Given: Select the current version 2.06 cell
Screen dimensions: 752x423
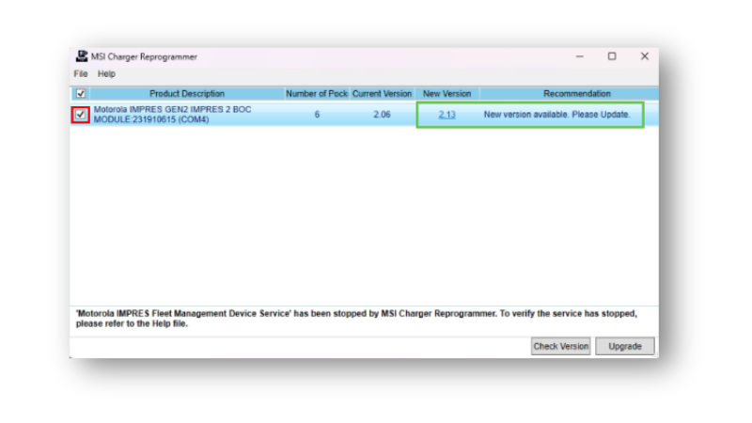Looking at the screenshot, I should (x=382, y=115).
